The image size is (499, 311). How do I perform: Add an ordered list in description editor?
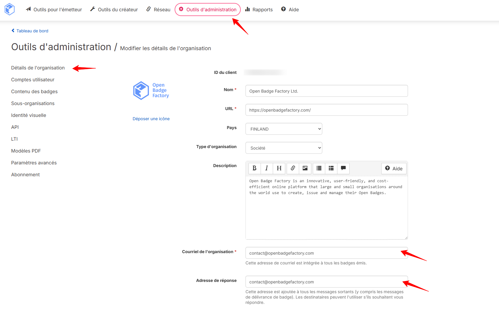point(331,168)
